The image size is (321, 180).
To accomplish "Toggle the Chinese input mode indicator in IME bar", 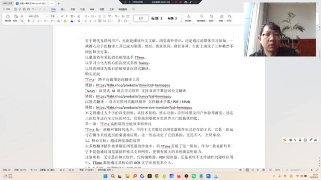I will 290,140.
